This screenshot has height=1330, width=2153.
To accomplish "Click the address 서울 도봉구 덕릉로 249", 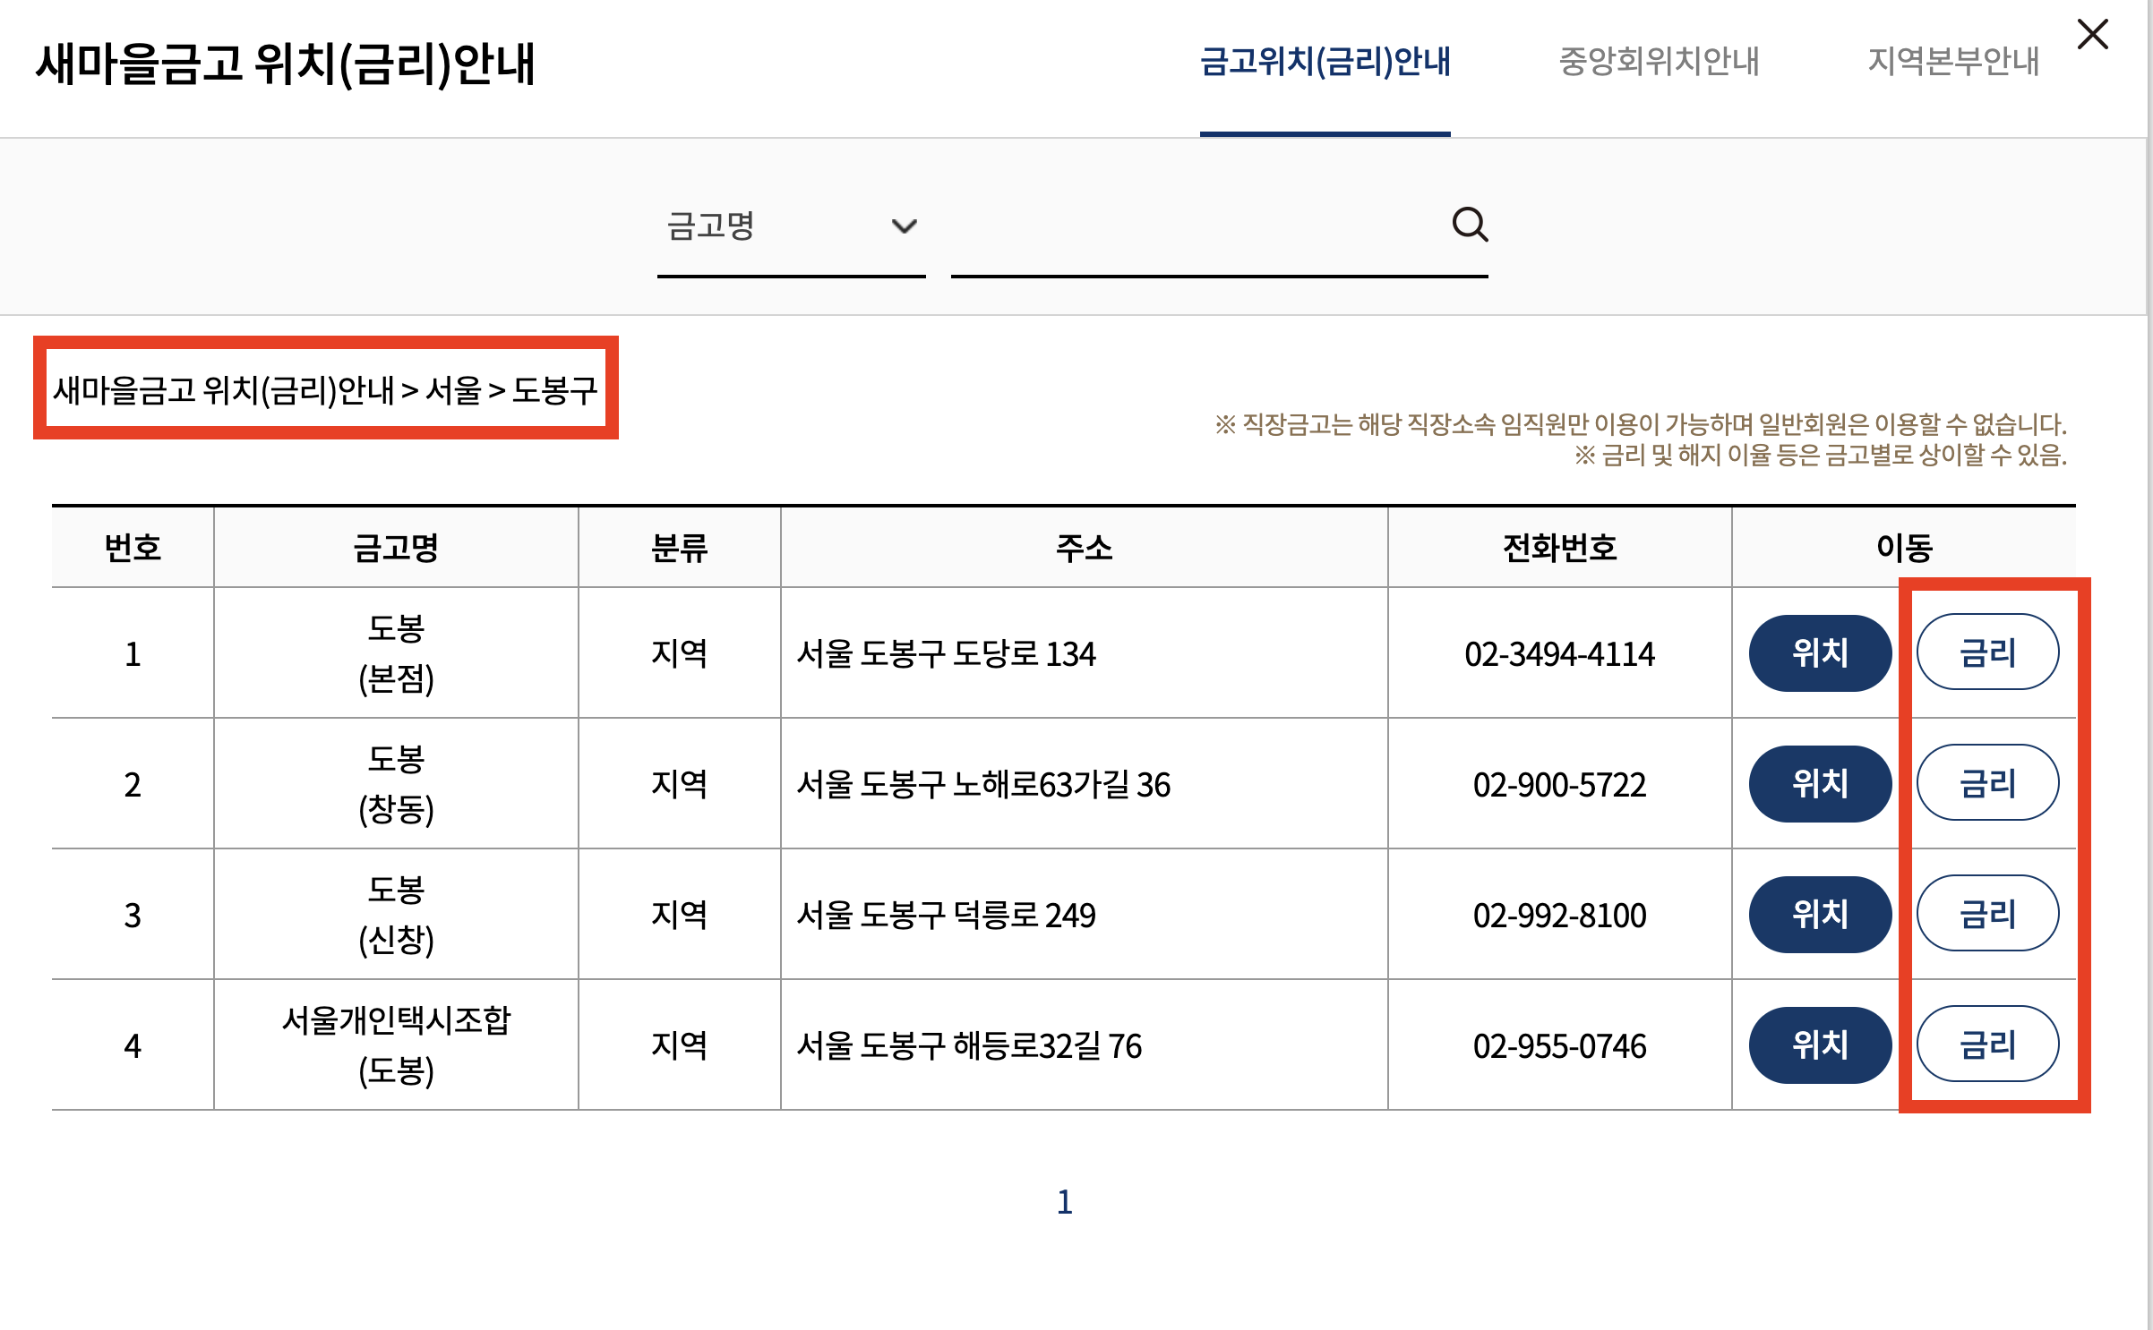I will [946, 916].
